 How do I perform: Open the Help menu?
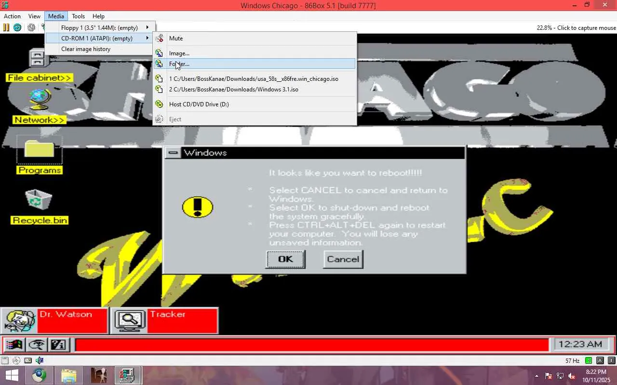(98, 16)
